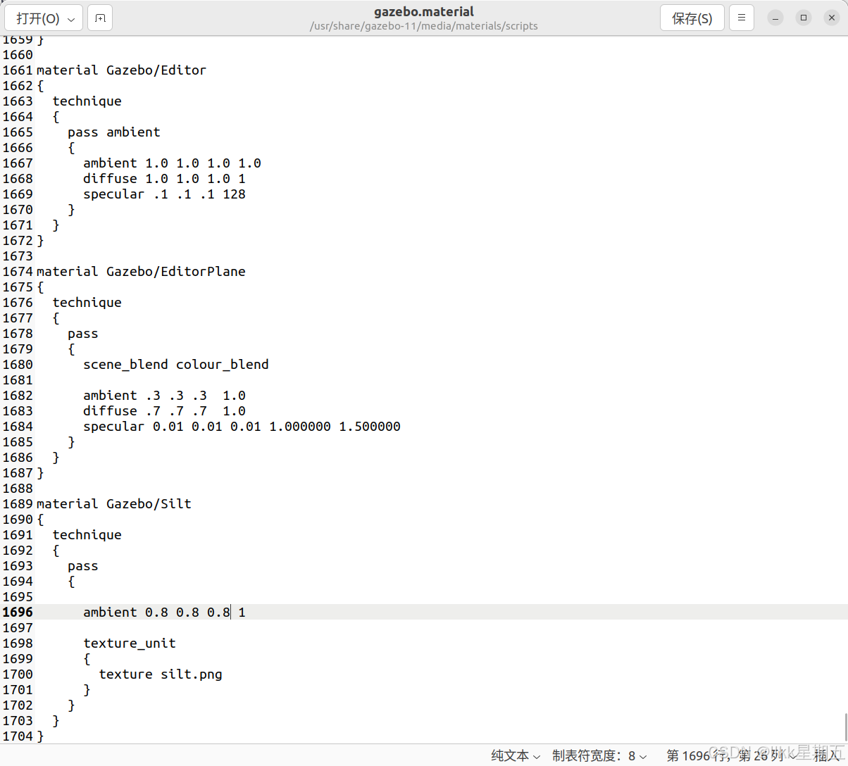Click line 'ambient .3 .3 .3 1.0'

[x=164, y=396]
